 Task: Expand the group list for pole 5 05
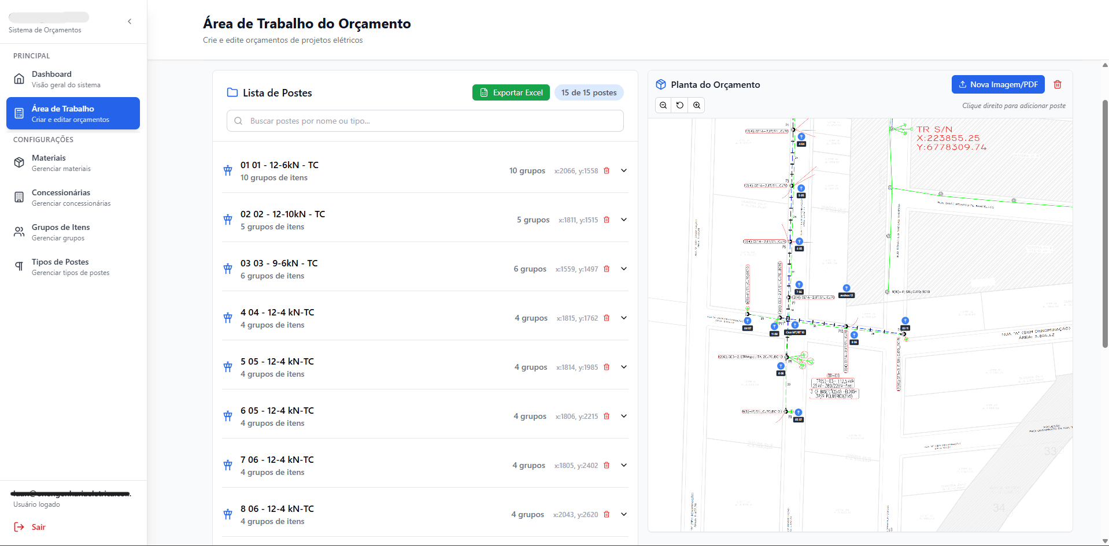(623, 367)
